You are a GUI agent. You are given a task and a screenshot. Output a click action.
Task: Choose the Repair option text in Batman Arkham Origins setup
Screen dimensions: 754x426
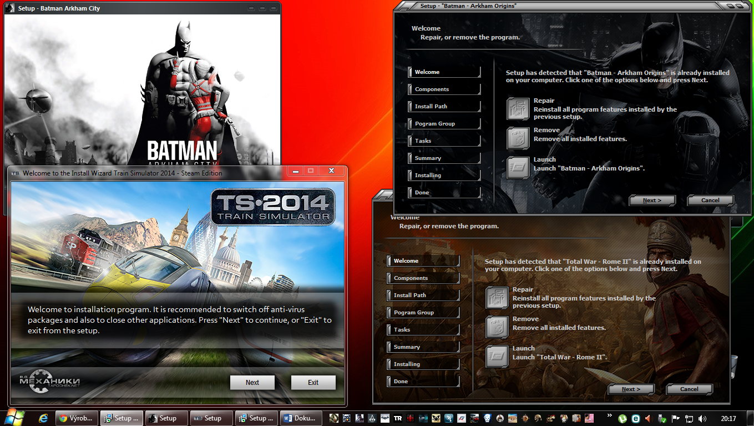point(605,109)
